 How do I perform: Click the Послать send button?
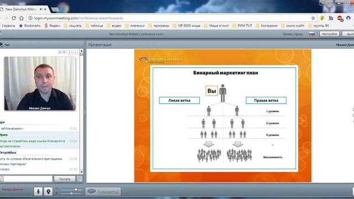coord(65,179)
